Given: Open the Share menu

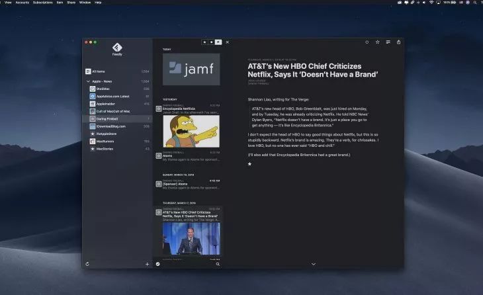Looking at the screenshot, I should click(x=71, y=2).
